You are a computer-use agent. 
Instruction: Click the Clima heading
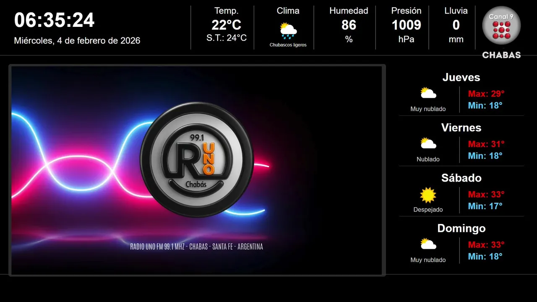tap(288, 11)
